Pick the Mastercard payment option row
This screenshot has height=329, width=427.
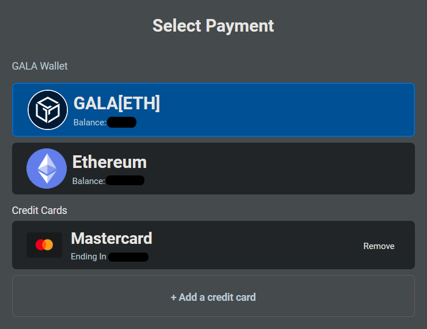pyautogui.click(x=213, y=245)
